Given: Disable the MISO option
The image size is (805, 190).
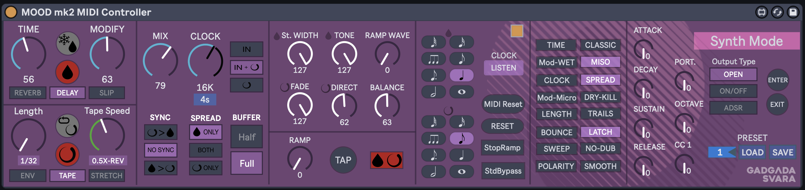Looking at the screenshot, I should (x=600, y=62).
